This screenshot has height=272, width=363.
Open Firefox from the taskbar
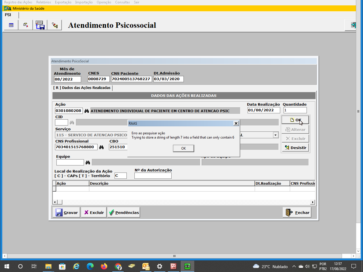click(x=104, y=266)
